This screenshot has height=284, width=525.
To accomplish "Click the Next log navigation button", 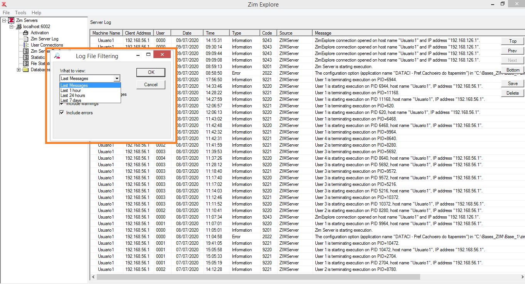I will (x=513, y=60).
